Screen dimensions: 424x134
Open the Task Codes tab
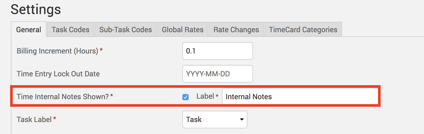pos(70,30)
